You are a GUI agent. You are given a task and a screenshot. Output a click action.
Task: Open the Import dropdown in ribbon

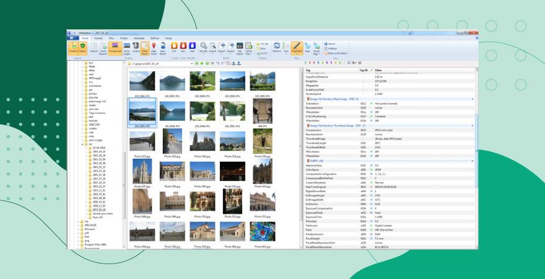click(230, 48)
